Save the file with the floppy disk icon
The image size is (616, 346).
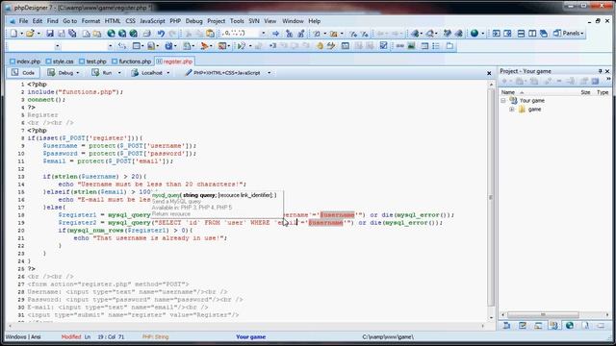(x=50, y=34)
